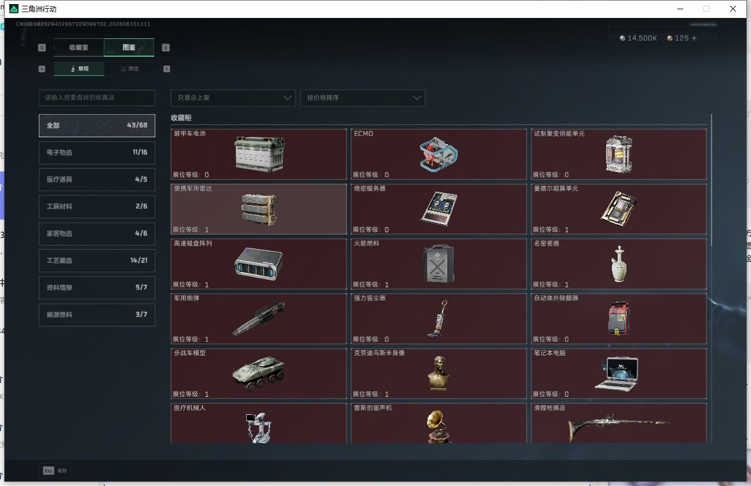The width and height of the screenshot is (751, 486).
Task: Click the A key hint icon
Action: pyautogui.click(x=42, y=69)
